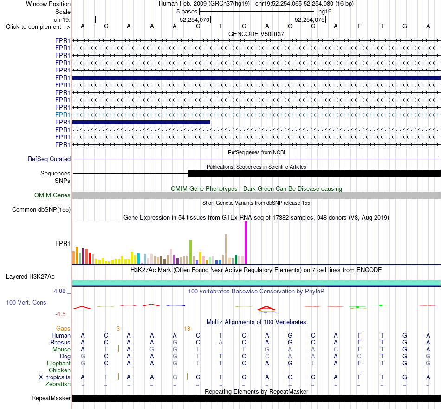This screenshot has width=441, height=409.
Task: Click the GTEx Gene Expression in 54 tissues title
Action: (256, 217)
